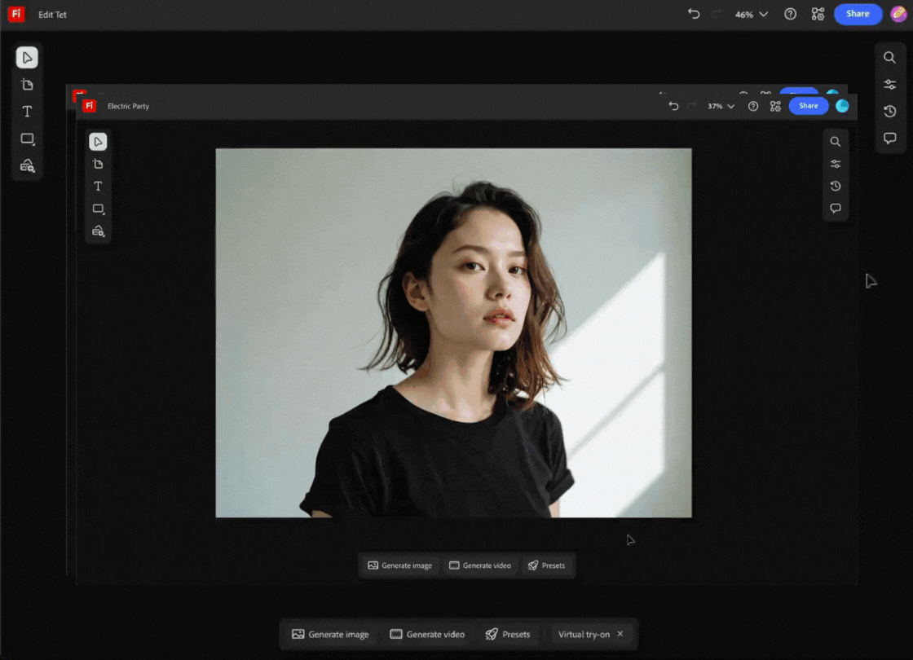The width and height of the screenshot is (913, 660).
Task: Click the redo arrow in the Electric Party window
Action: coord(692,106)
